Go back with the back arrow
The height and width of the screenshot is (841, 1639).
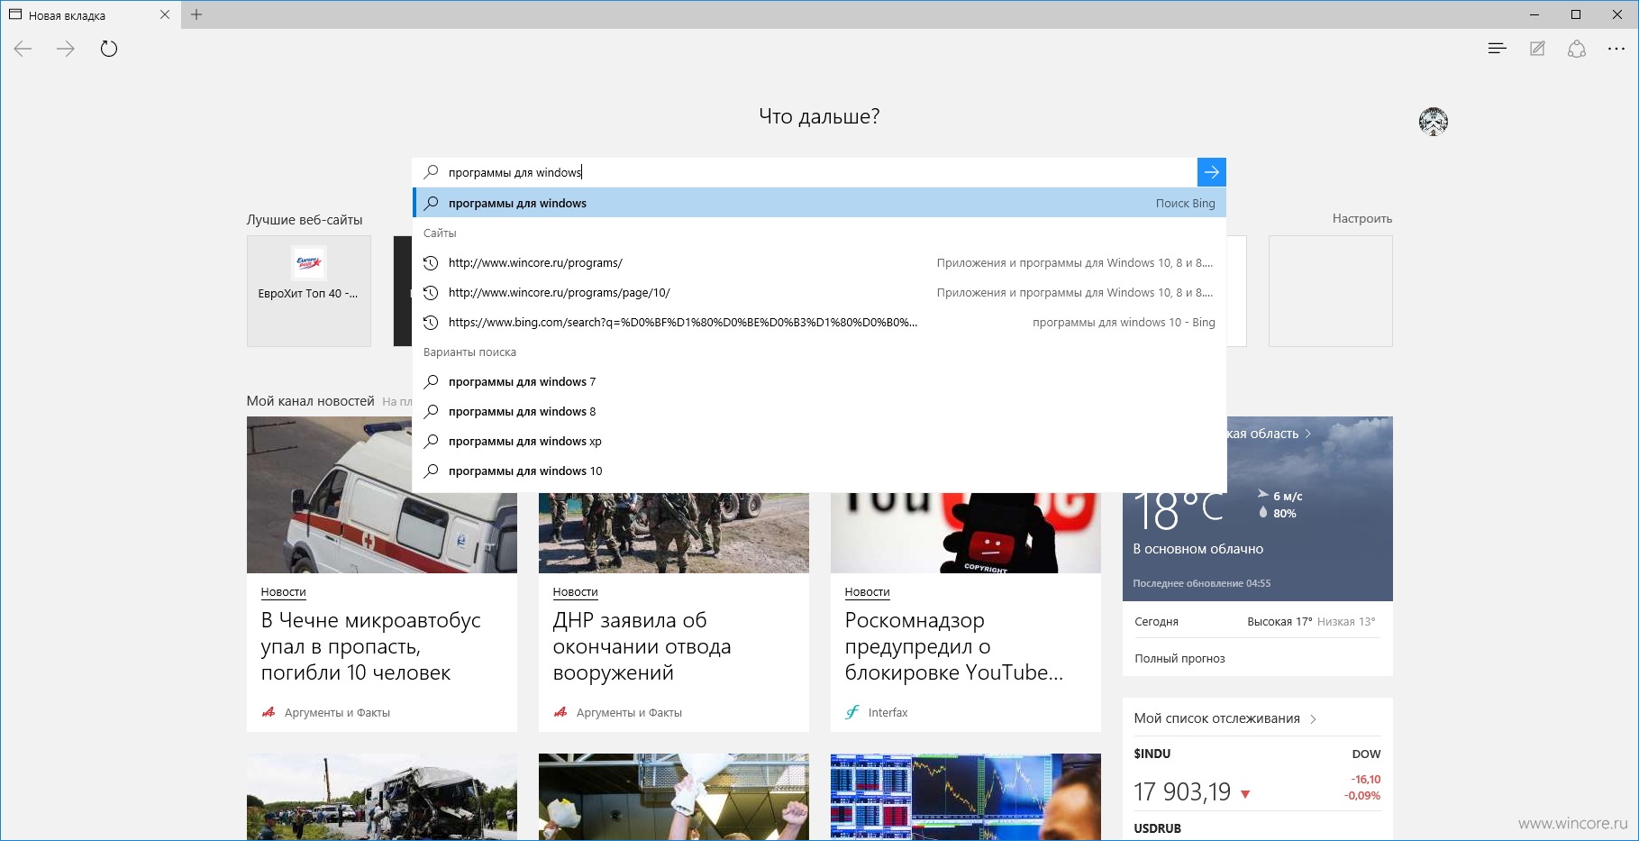click(23, 49)
